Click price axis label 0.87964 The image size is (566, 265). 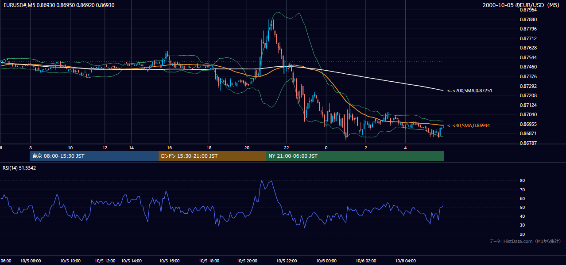coord(528,10)
